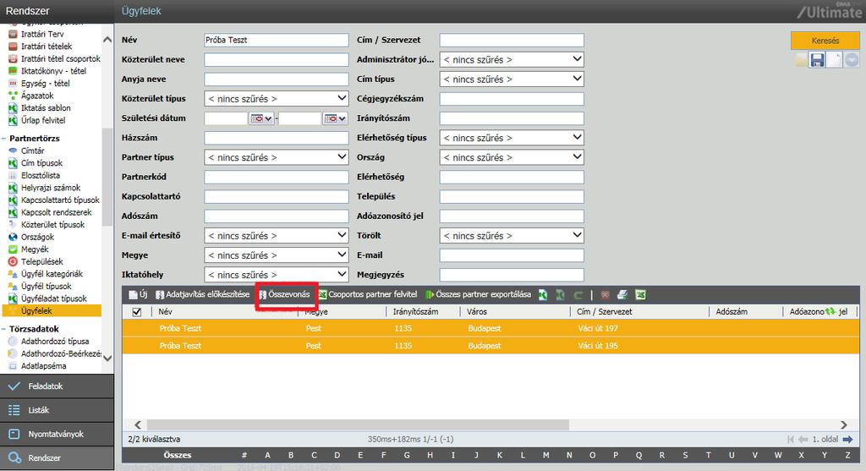Click the Összevonás button

click(x=285, y=294)
